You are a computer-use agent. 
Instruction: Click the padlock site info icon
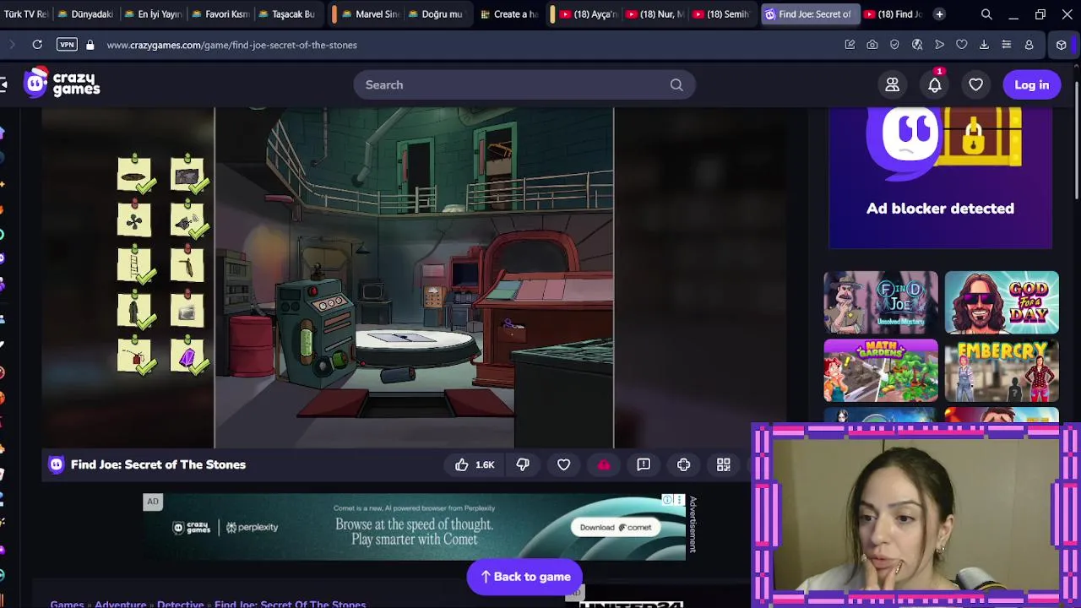(90, 45)
